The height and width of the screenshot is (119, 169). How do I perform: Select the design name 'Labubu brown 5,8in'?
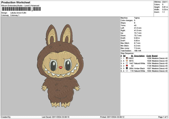pos(18,13)
